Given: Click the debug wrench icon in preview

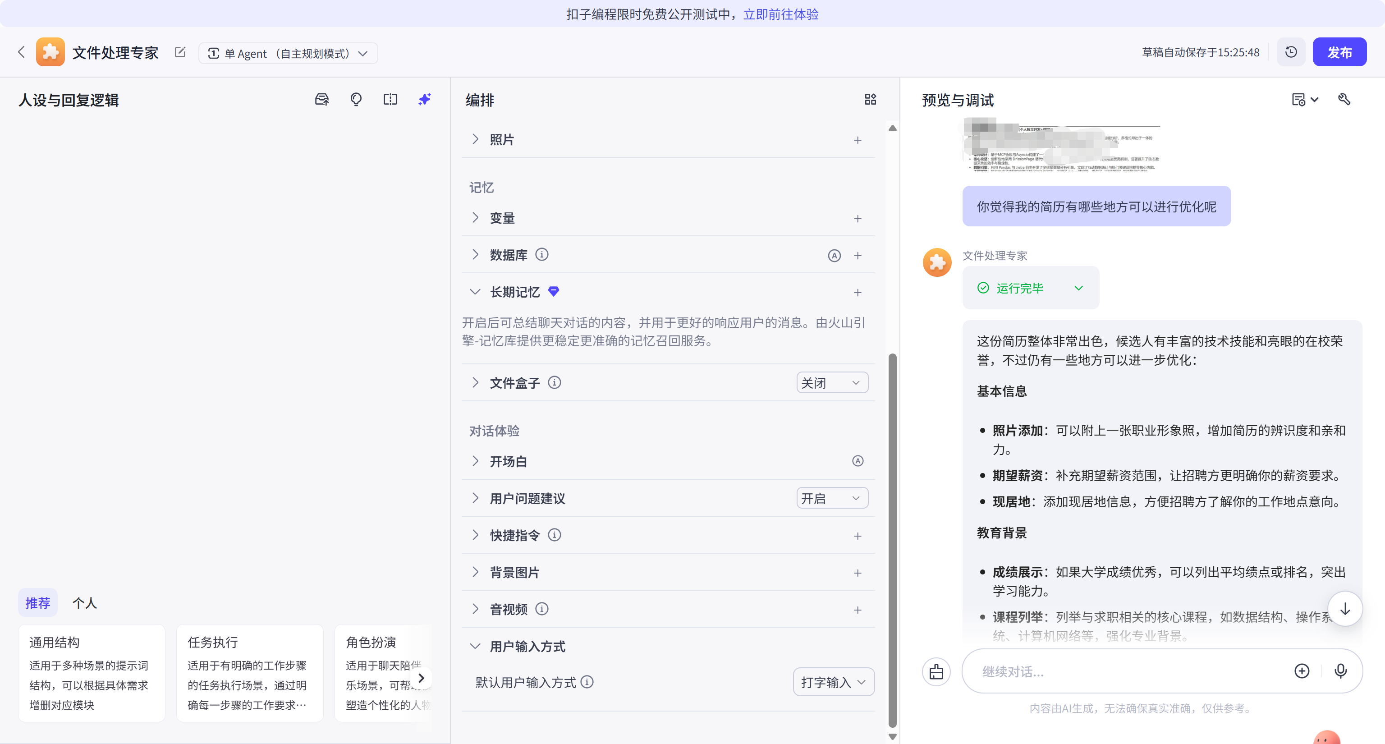Looking at the screenshot, I should 1344,100.
